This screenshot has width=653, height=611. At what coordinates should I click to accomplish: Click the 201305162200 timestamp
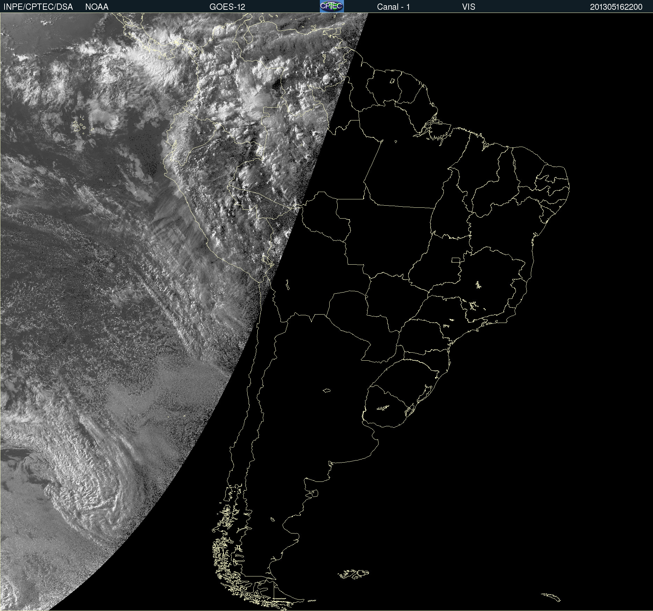click(x=616, y=7)
